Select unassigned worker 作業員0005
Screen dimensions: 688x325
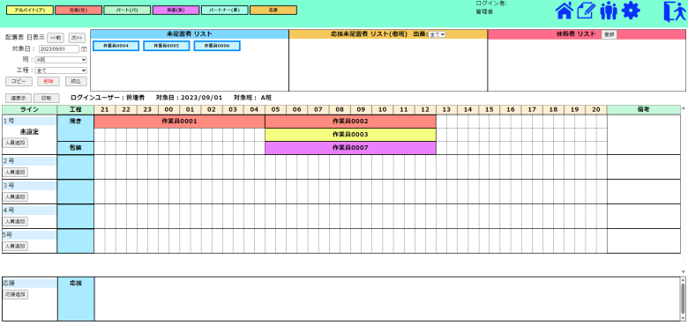(167, 46)
